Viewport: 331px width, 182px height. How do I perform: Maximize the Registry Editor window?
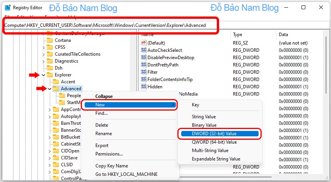point(303,7)
